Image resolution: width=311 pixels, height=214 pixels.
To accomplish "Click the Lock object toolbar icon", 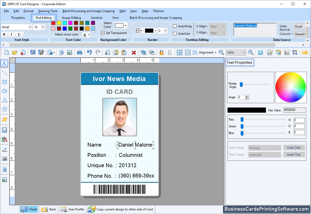I will click(161, 52).
